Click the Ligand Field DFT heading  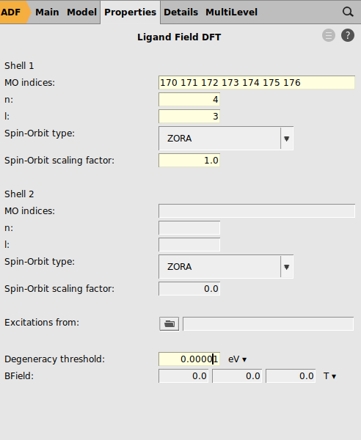click(179, 37)
